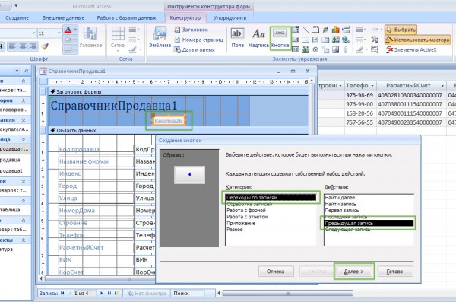456x302 pixels.
Task: Go to last record in navigation bar
Action: pyautogui.click(x=109, y=294)
